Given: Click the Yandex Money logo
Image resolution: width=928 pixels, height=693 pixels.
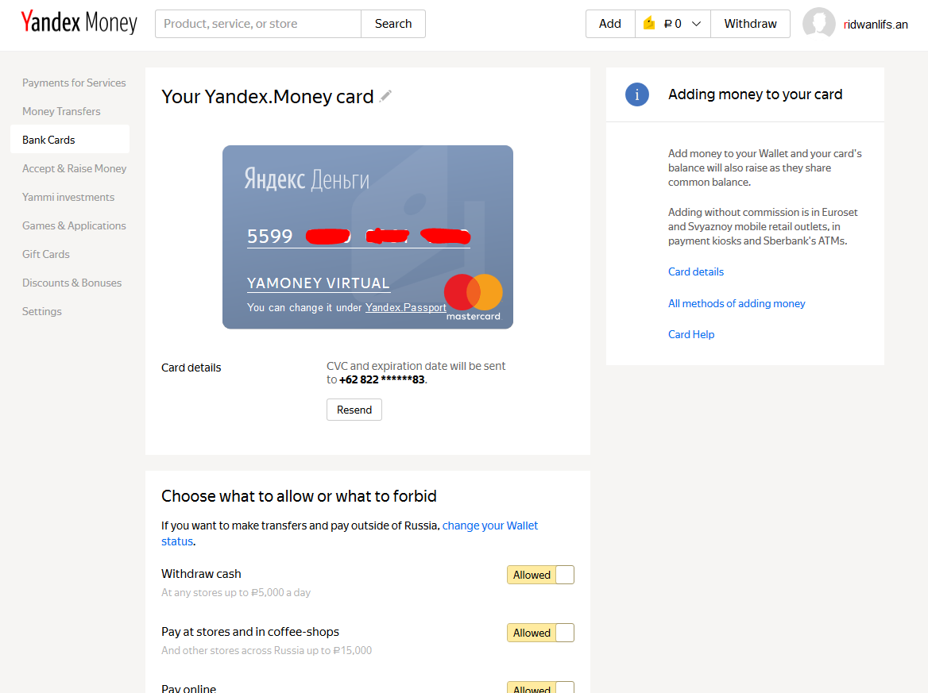Looking at the screenshot, I should click(x=79, y=23).
